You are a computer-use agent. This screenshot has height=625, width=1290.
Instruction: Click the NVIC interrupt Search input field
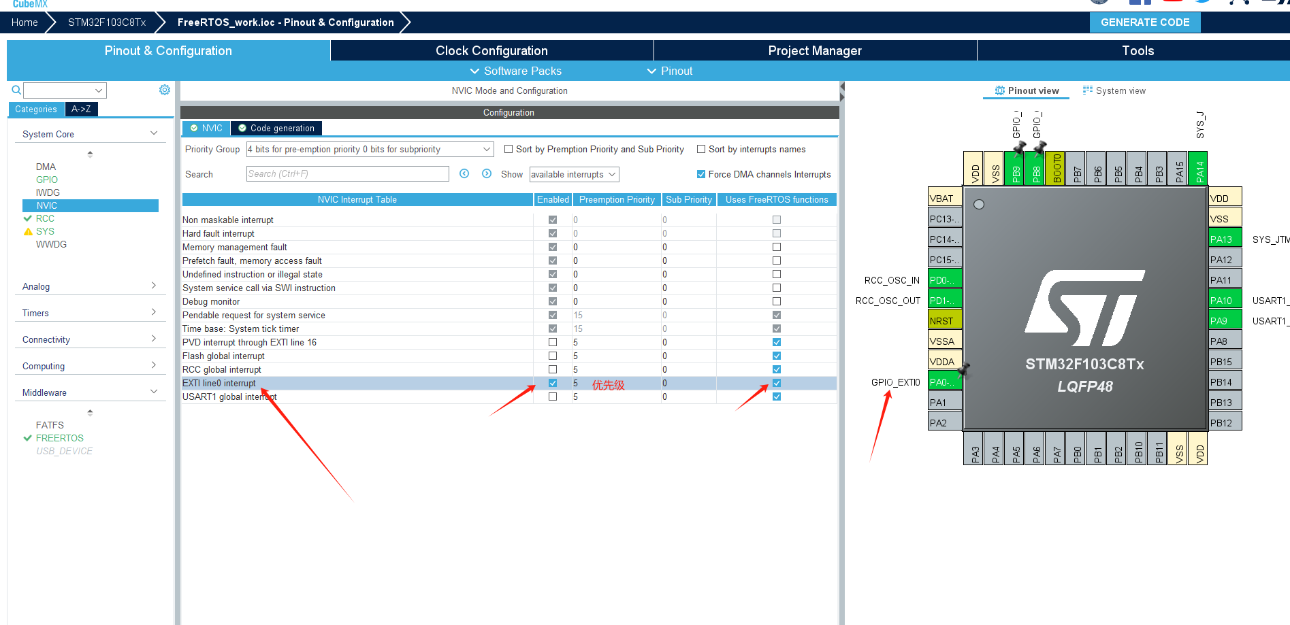[x=347, y=174]
